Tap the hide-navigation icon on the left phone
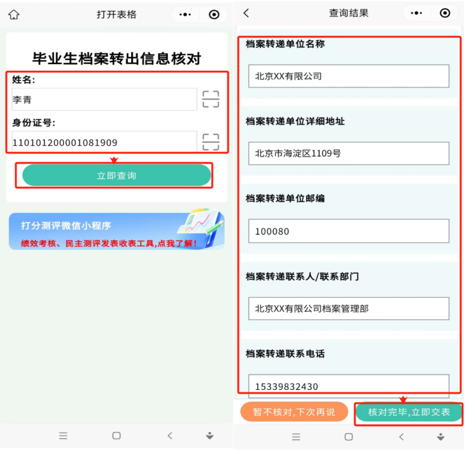The image size is (467, 452). (x=210, y=436)
